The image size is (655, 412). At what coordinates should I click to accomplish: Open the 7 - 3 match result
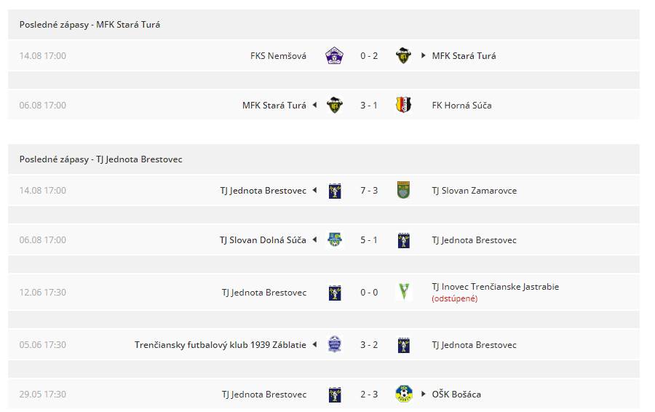pyautogui.click(x=369, y=191)
